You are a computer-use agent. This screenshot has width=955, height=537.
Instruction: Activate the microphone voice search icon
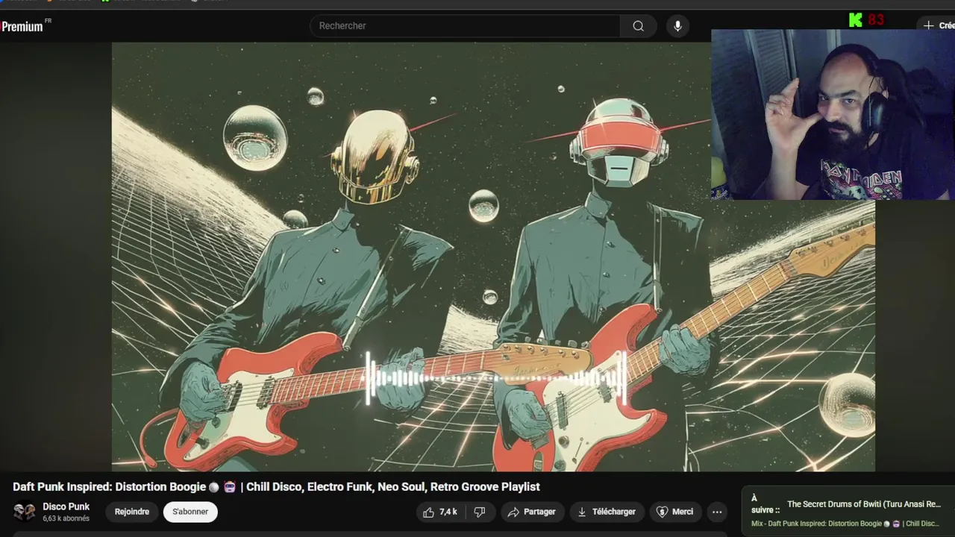677,26
